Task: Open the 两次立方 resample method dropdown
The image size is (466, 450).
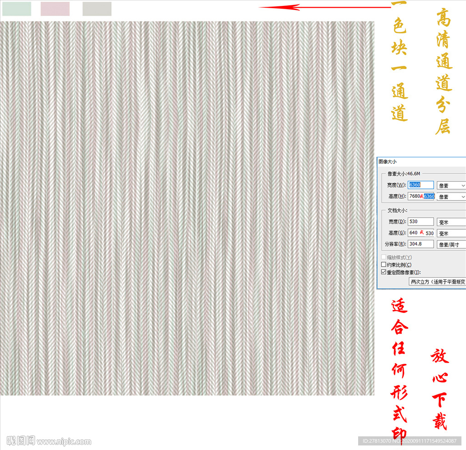Action: 437,282
